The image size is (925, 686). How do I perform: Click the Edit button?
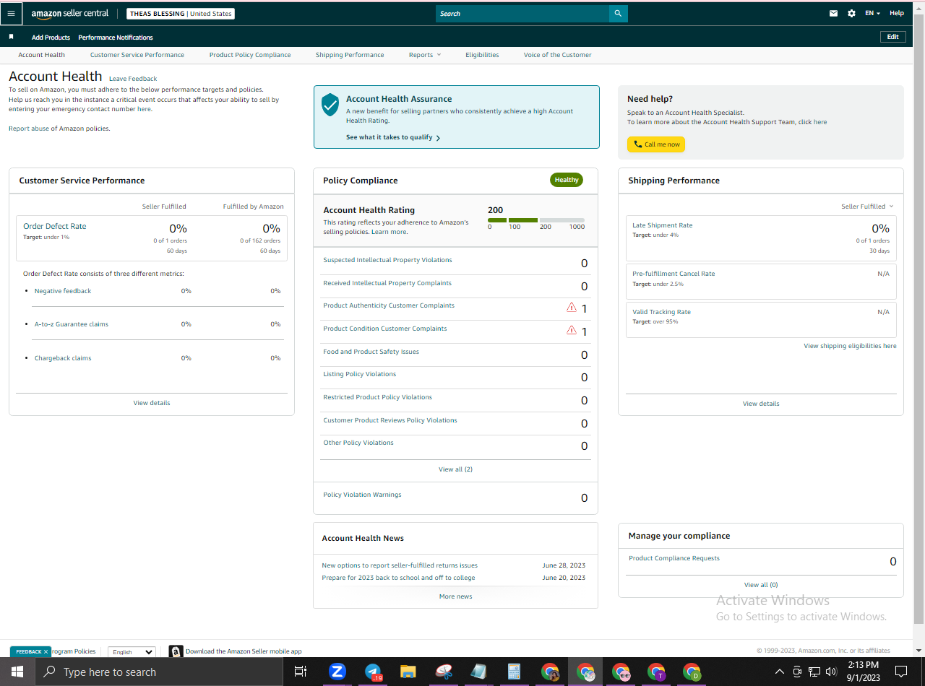[x=893, y=37]
